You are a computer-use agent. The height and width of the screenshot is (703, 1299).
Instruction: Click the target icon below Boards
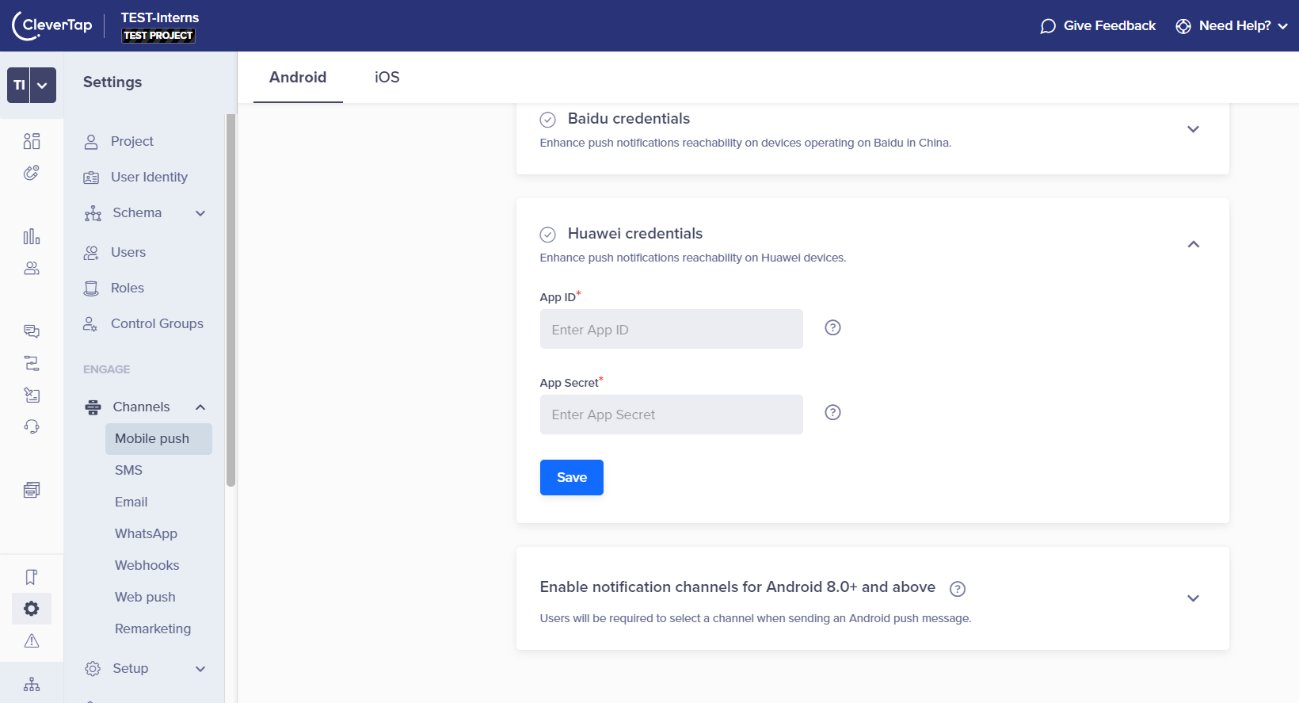coord(32,173)
